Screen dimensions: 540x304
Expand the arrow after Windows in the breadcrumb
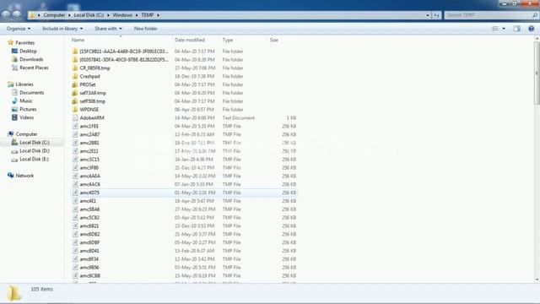tap(137, 15)
